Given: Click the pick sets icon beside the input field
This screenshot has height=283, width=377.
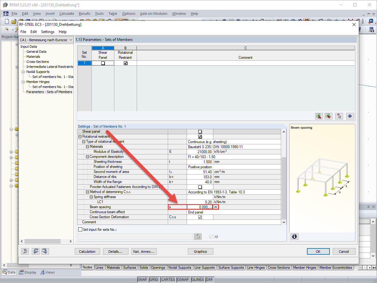Looking at the screenshot, I should [198, 236].
